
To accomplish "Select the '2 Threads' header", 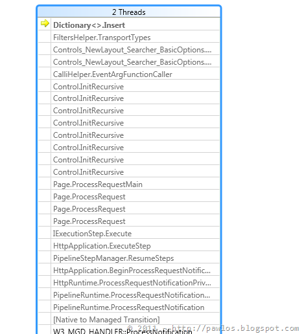I will point(129,12).
